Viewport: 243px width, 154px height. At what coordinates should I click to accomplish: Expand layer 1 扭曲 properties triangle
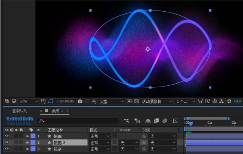tap(28, 136)
